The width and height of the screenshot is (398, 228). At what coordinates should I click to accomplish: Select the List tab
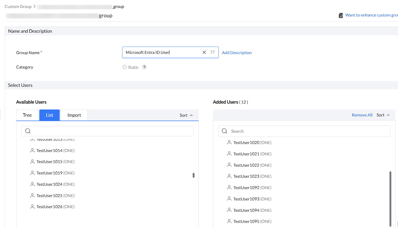[x=49, y=115]
